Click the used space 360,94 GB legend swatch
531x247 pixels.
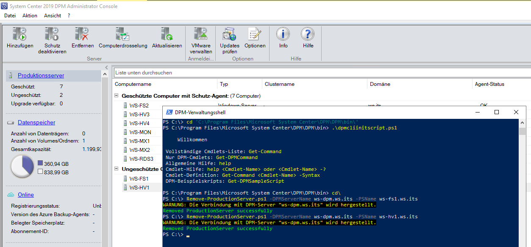tap(40, 163)
